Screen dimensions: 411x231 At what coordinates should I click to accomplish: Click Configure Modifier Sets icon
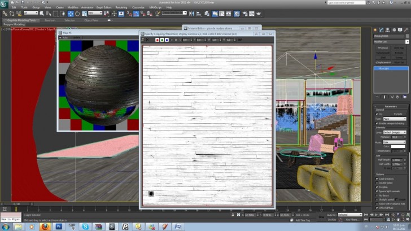(x=405, y=97)
